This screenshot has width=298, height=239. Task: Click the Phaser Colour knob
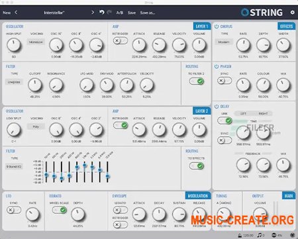click(x=263, y=85)
